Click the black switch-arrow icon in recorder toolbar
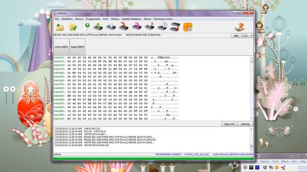Image resolution: width=307 pixels, height=172 pixels. 283,168
